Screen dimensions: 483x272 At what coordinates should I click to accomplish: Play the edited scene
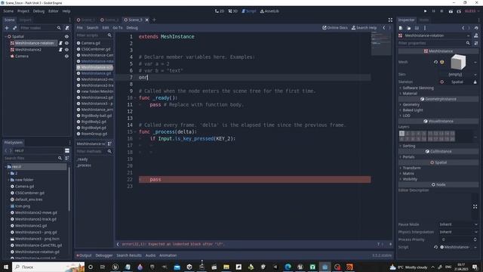point(451,11)
